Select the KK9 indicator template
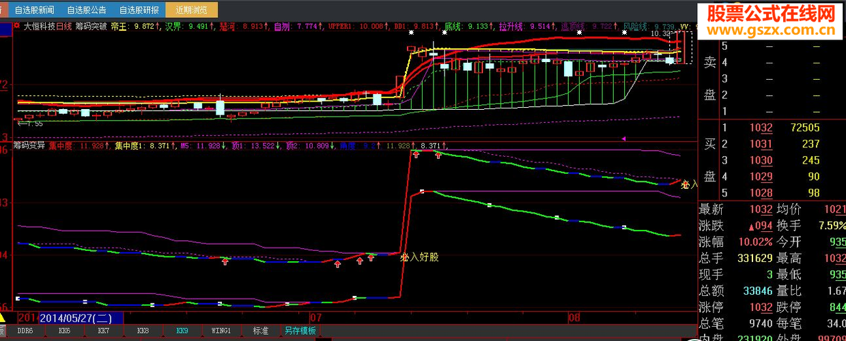This screenshot has height=341, width=846. tap(182, 331)
